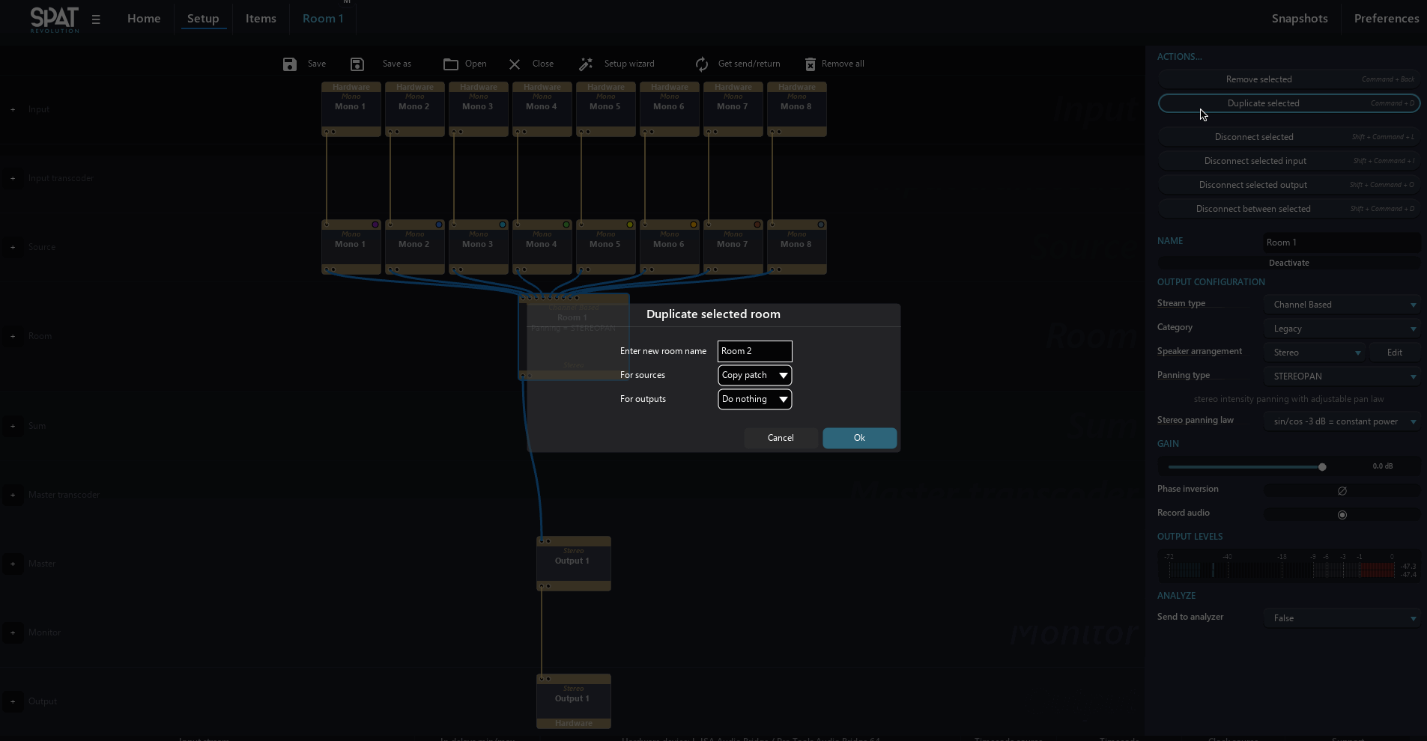Click the Close X icon in toolbar
The width and height of the screenshot is (1427, 741).
515,64
